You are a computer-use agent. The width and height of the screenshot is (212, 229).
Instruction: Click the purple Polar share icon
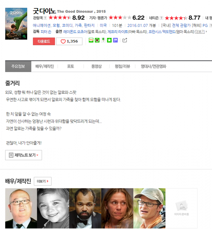pos(115,40)
